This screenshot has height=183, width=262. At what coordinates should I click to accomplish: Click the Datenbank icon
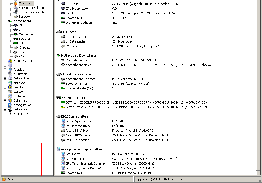10,109
